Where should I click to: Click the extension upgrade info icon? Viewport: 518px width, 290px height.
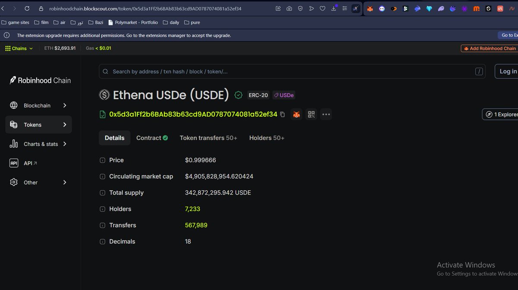[7, 35]
